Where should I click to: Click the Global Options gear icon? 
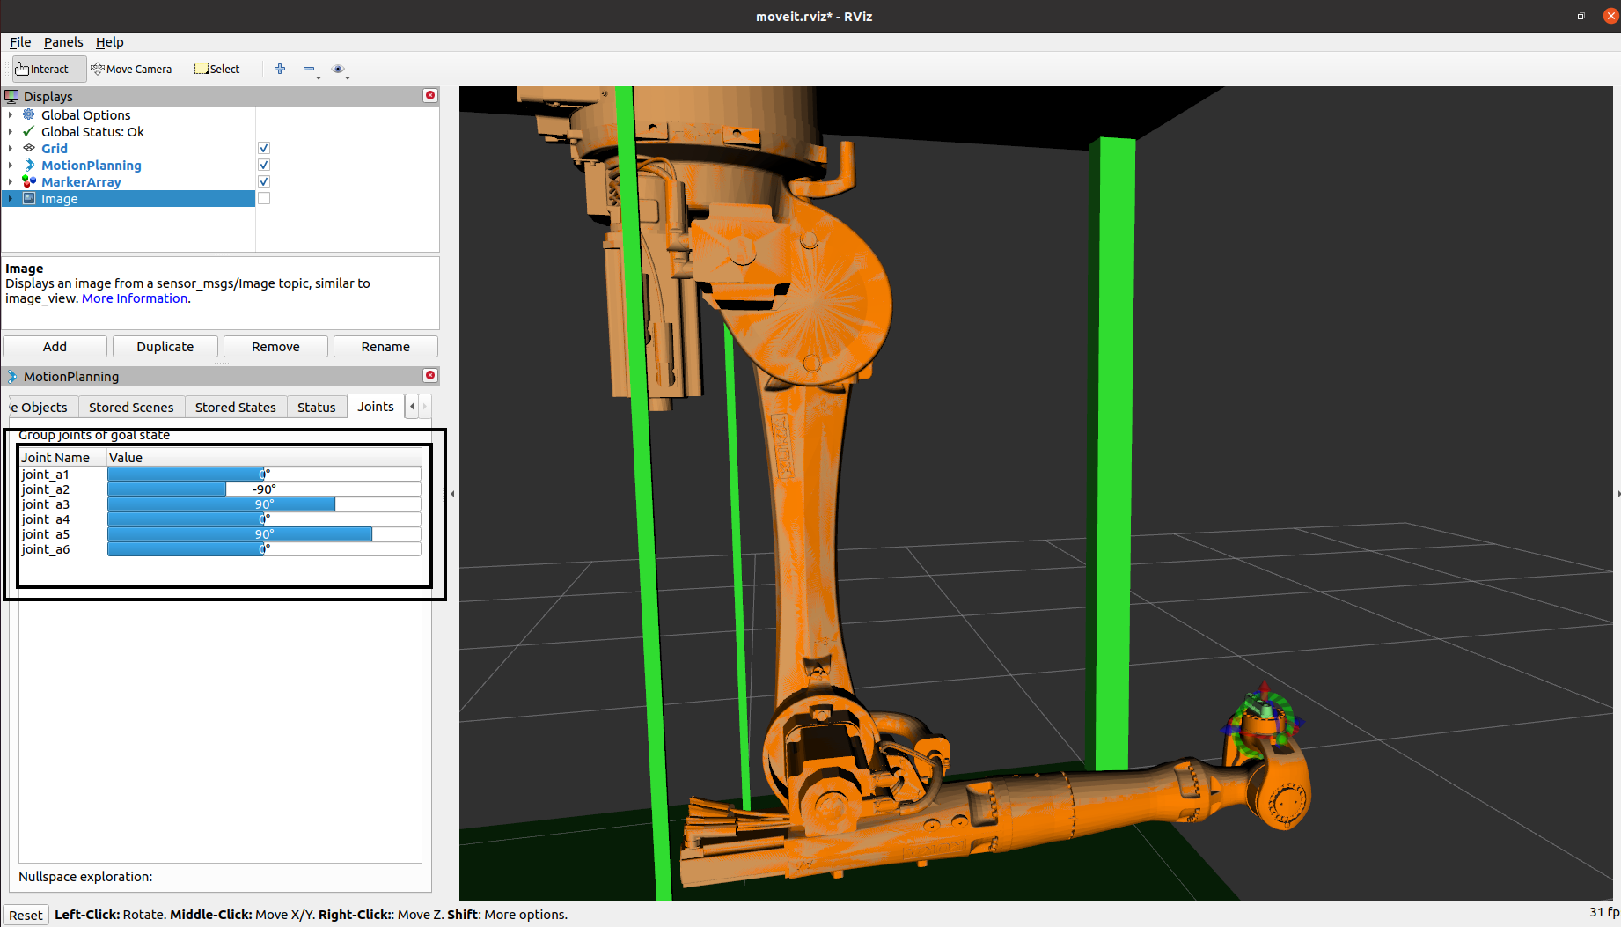point(29,114)
